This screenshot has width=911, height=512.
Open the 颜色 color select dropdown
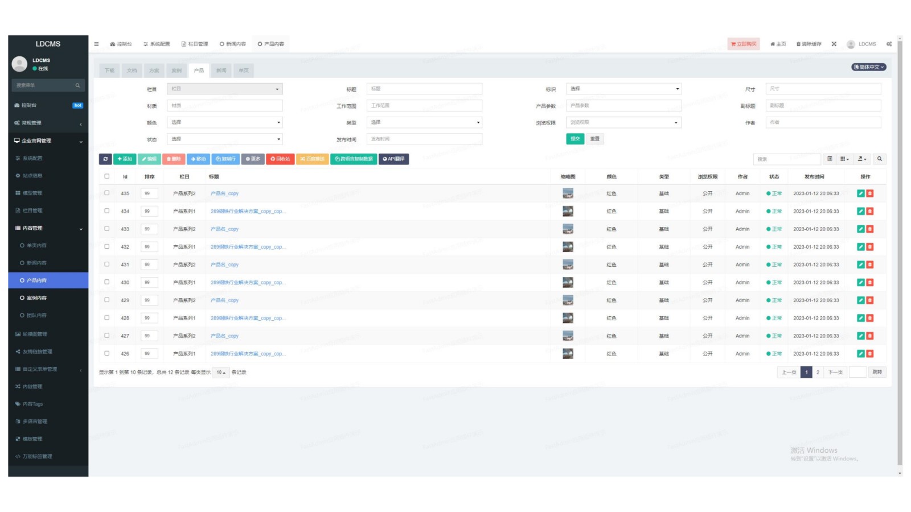225,122
